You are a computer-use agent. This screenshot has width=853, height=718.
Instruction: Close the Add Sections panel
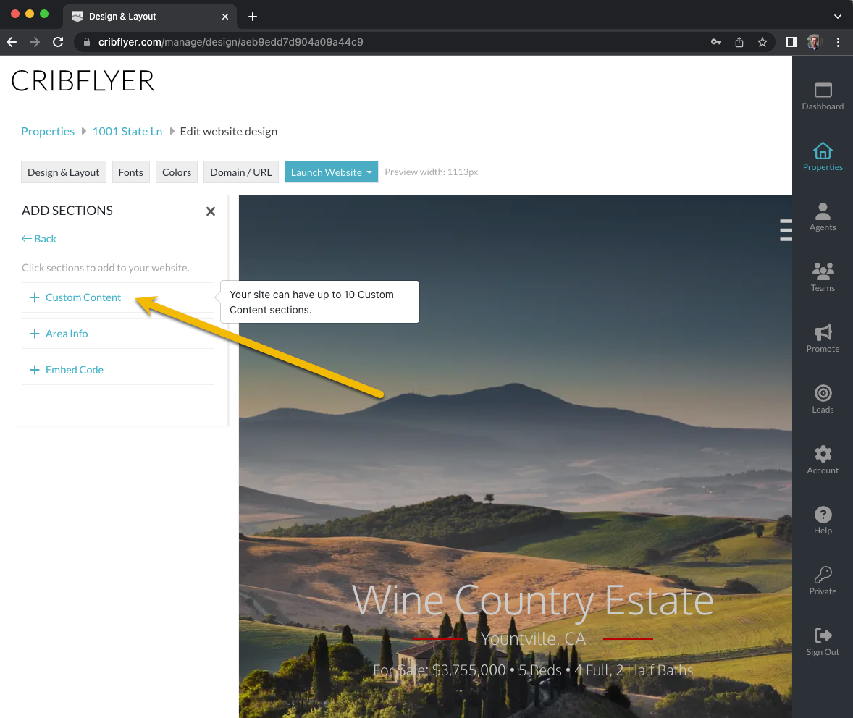coord(211,211)
